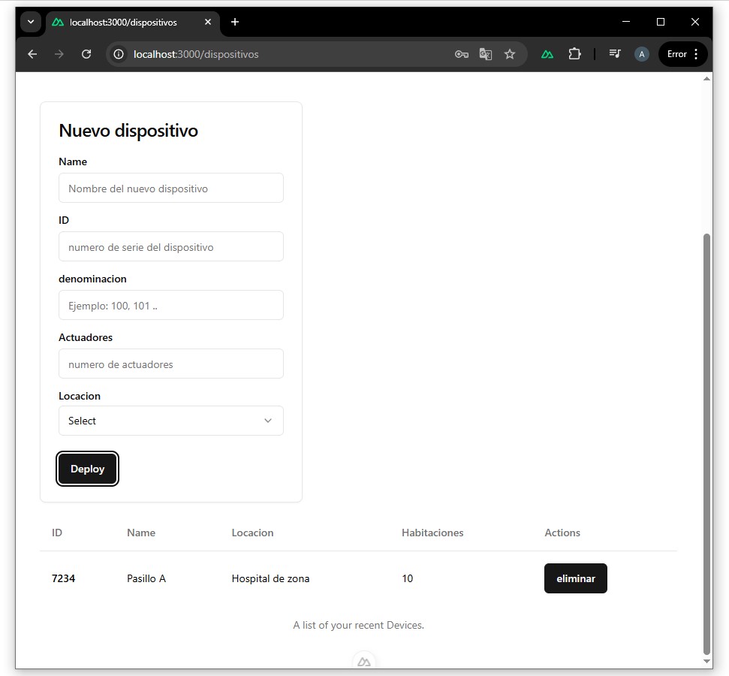This screenshot has width=729, height=676.
Task: Click the vertical page scrollbar thumb
Action: point(706,443)
